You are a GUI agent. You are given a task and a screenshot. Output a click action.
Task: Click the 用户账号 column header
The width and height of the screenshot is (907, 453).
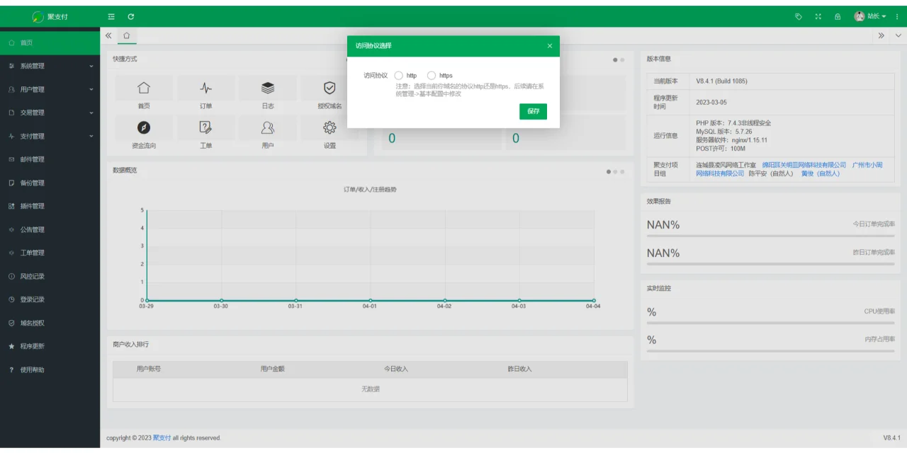click(149, 369)
